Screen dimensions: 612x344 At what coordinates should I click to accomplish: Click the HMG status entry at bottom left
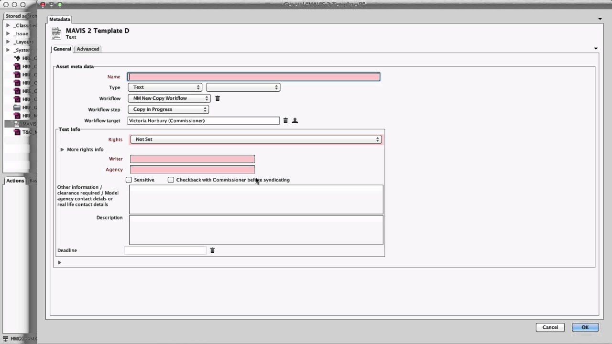point(20,339)
